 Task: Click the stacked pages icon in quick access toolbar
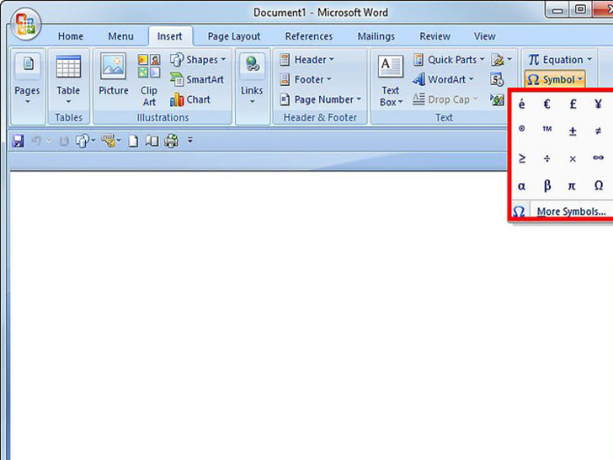pos(83,141)
